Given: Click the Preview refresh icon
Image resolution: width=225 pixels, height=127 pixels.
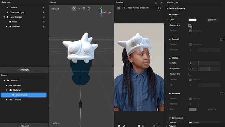Looking at the screenshot, I should coord(159,8).
